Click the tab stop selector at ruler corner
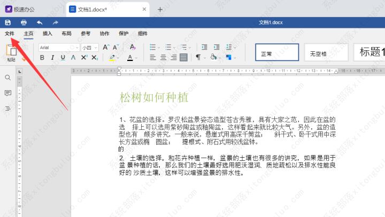Screen dimensions: 385x217 click(x=20, y=72)
